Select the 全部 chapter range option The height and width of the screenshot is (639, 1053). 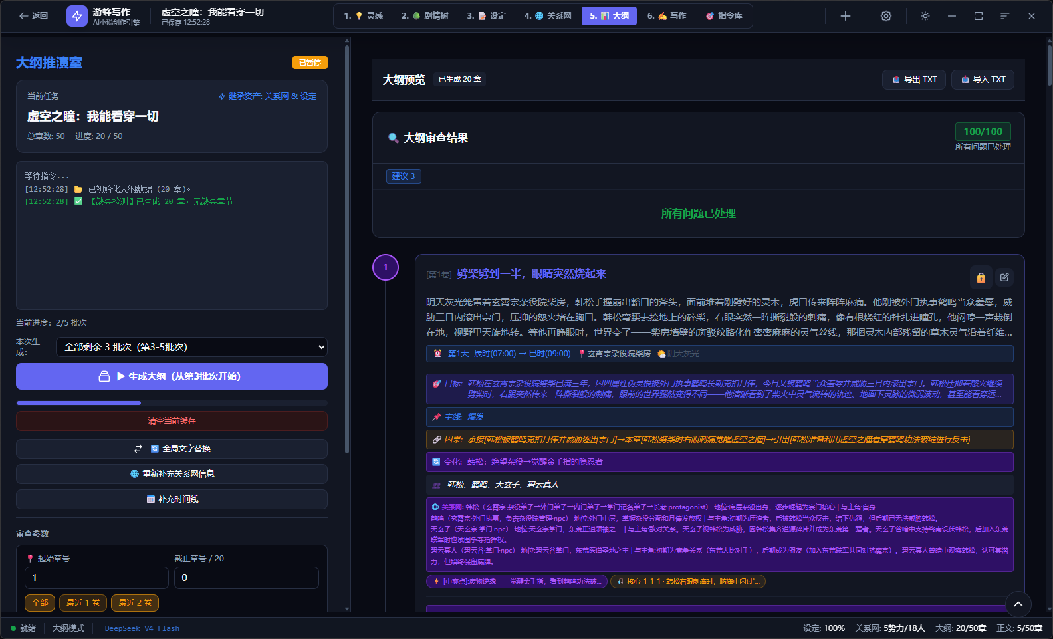pos(40,603)
